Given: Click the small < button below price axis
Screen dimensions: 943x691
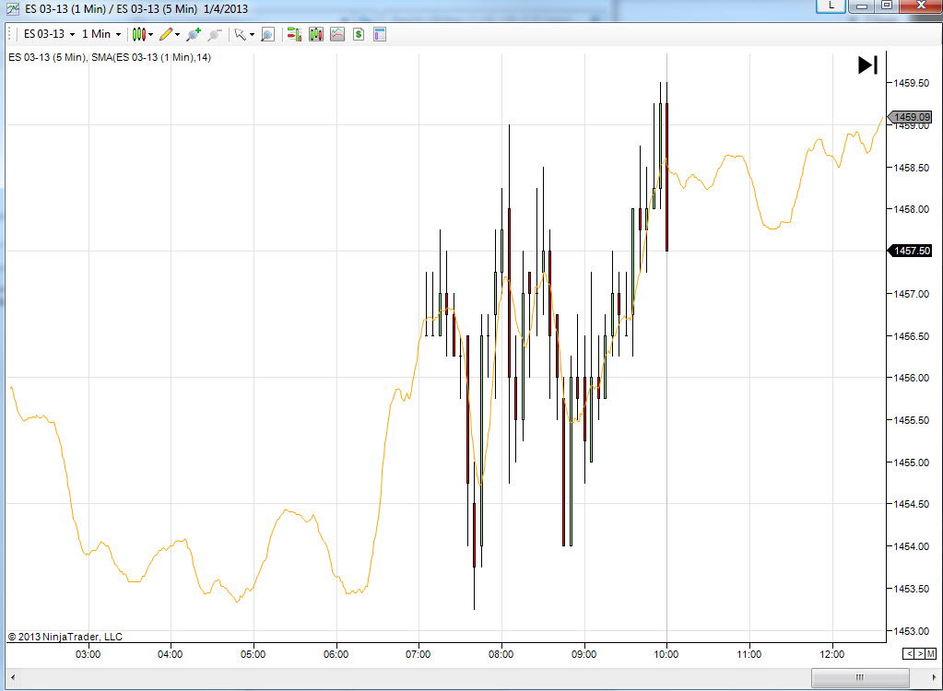Looking at the screenshot, I should (909, 653).
